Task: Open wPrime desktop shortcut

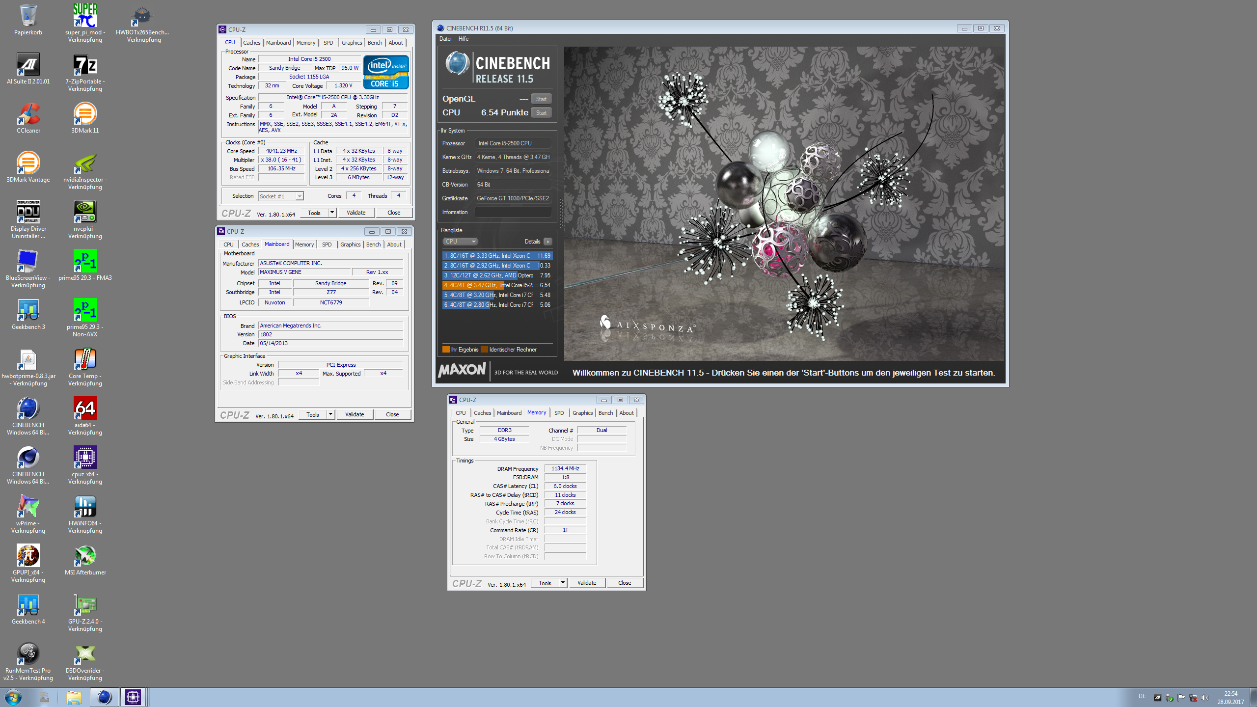Action: click(x=28, y=514)
